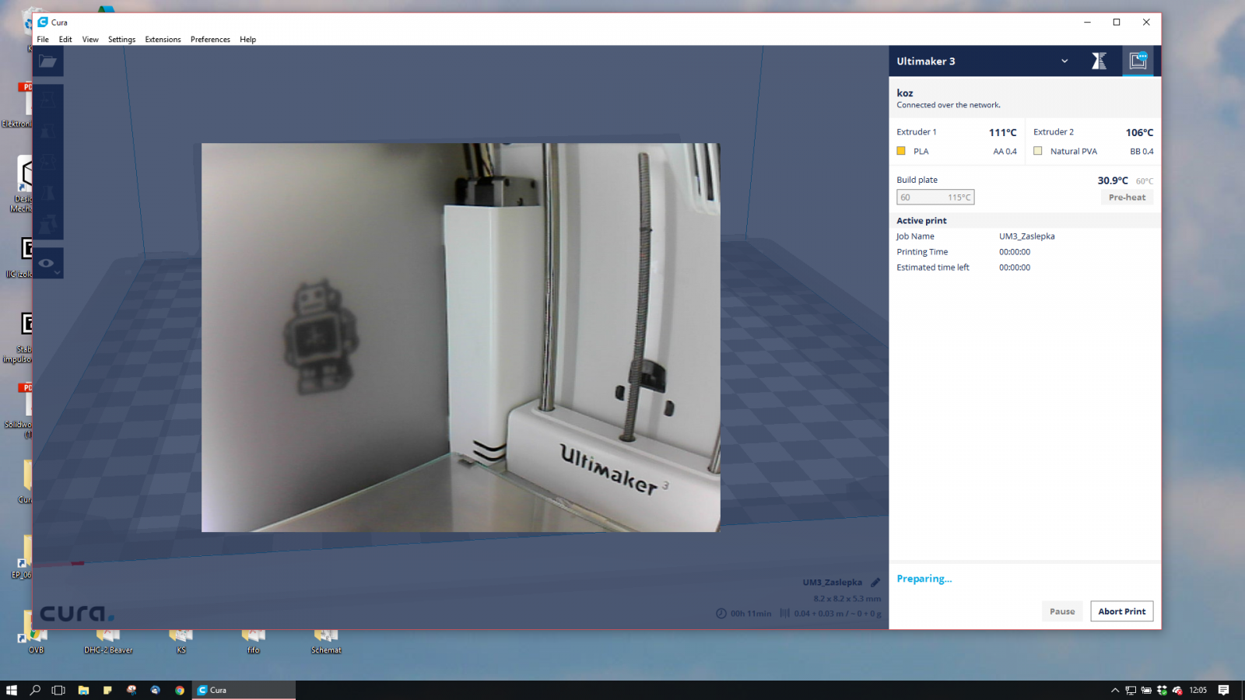
Task: Click the AA 0.4 print core label
Action: [x=1005, y=152]
